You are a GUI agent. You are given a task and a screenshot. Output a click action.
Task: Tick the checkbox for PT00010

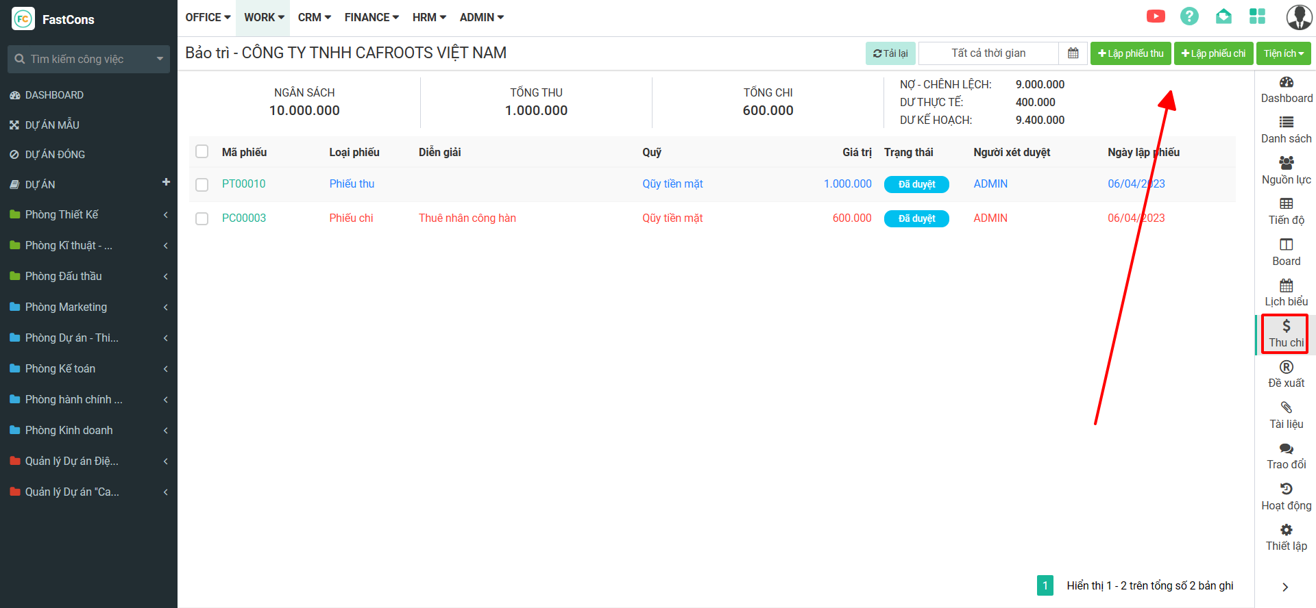[202, 185]
